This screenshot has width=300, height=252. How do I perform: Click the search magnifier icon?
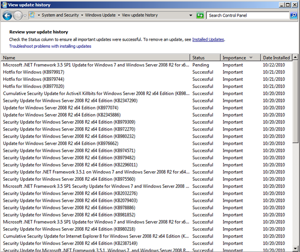click(293, 15)
